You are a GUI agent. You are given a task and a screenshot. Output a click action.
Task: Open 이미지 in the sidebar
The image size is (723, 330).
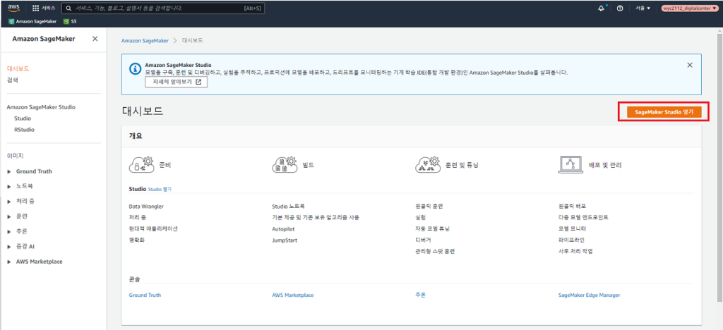click(x=16, y=156)
